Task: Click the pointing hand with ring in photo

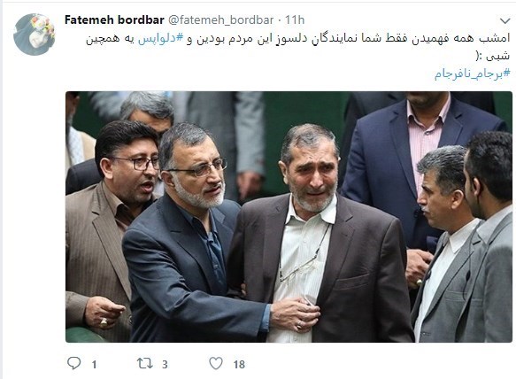Action: point(104,313)
